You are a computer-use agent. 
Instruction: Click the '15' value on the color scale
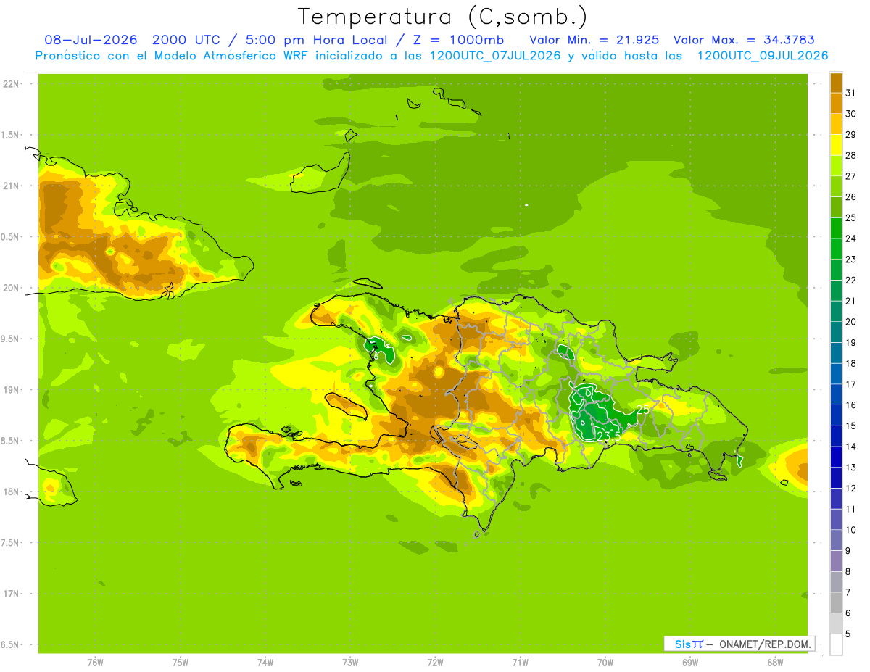coord(851,426)
